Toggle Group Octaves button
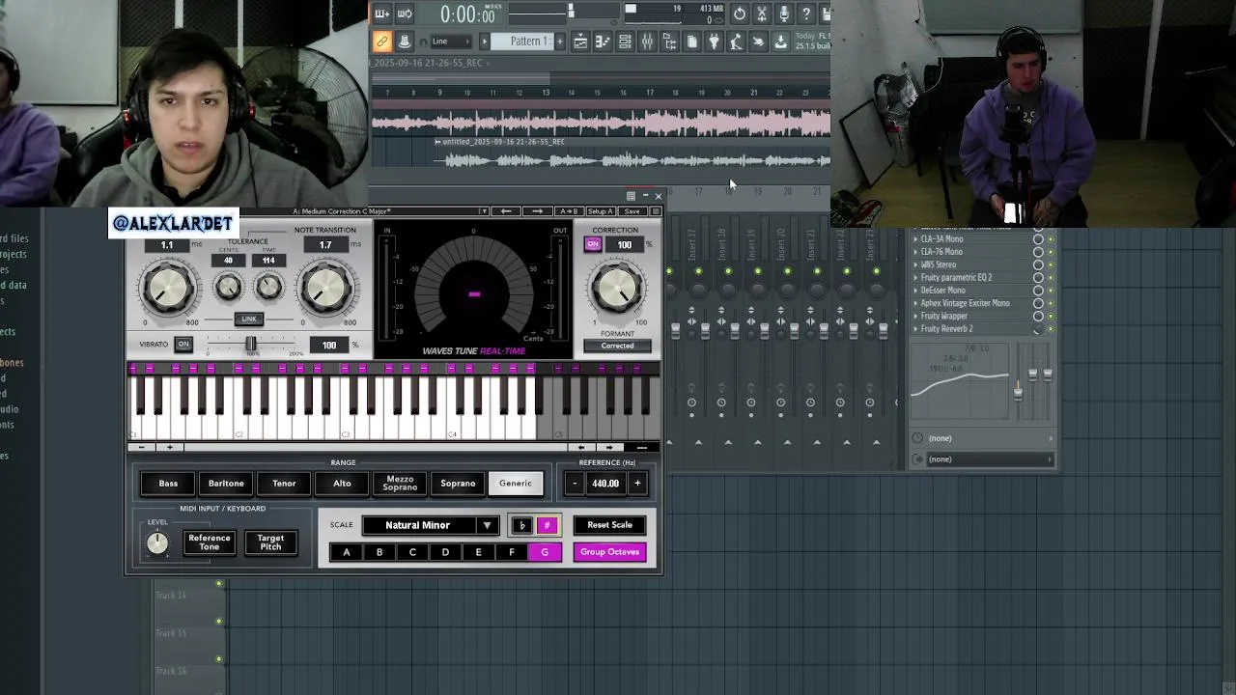1236x695 pixels. tap(610, 552)
